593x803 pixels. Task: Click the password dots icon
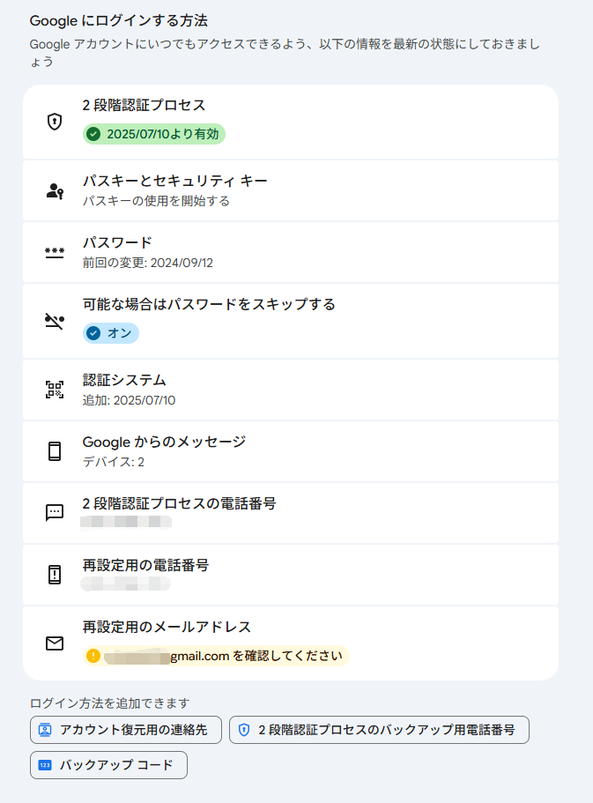(x=54, y=249)
